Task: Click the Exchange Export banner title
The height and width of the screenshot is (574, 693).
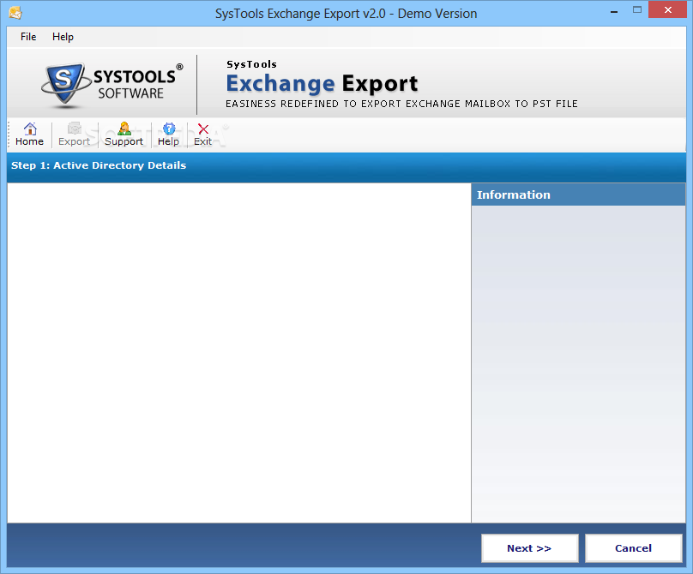Action: pos(322,83)
